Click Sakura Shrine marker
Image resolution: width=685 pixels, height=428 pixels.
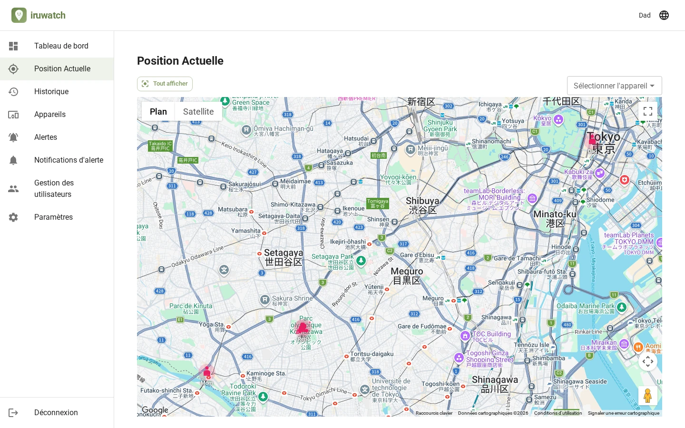click(x=265, y=300)
